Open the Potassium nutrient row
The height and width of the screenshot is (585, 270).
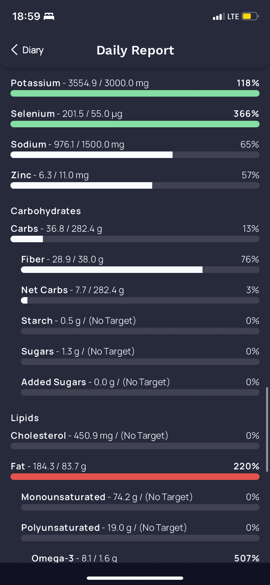point(135,87)
